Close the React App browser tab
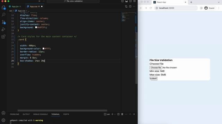222x124 pixels. [x=186, y=2]
